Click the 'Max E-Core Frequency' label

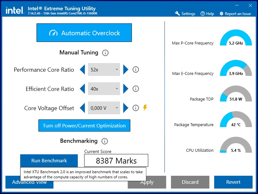[193, 74]
